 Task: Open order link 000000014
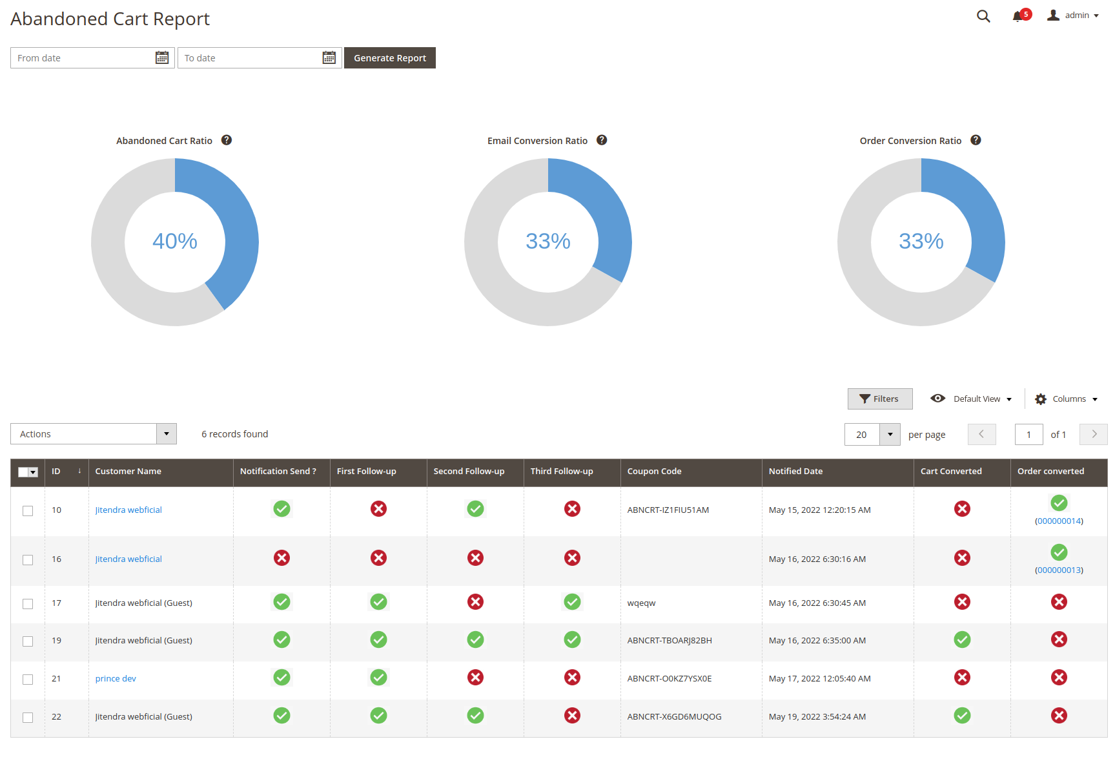click(x=1059, y=521)
